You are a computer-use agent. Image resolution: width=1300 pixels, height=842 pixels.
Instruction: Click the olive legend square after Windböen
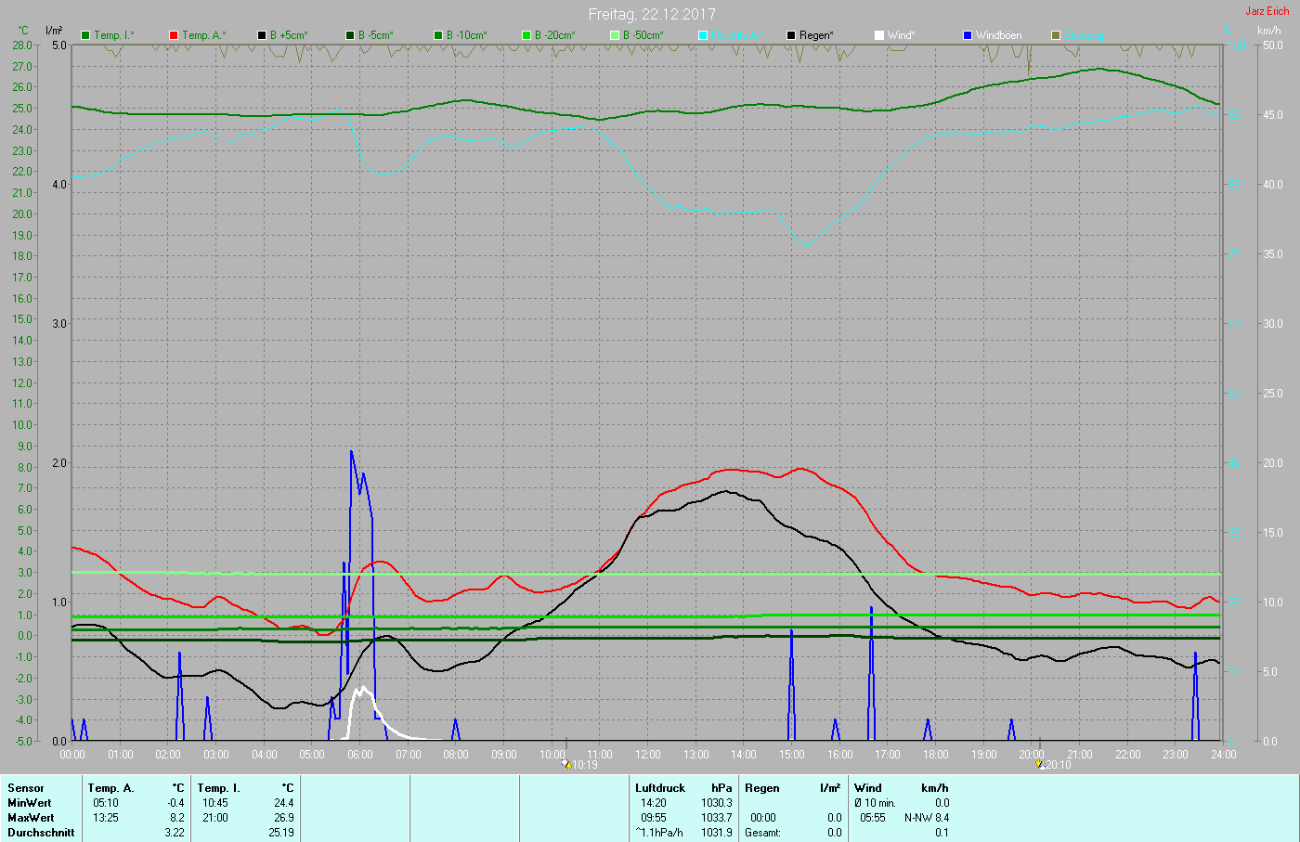tap(1056, 35)
